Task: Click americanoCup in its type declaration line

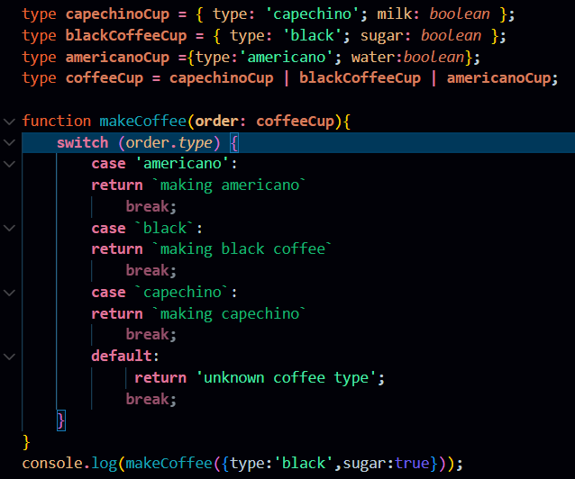Action: tap(117, 58)
